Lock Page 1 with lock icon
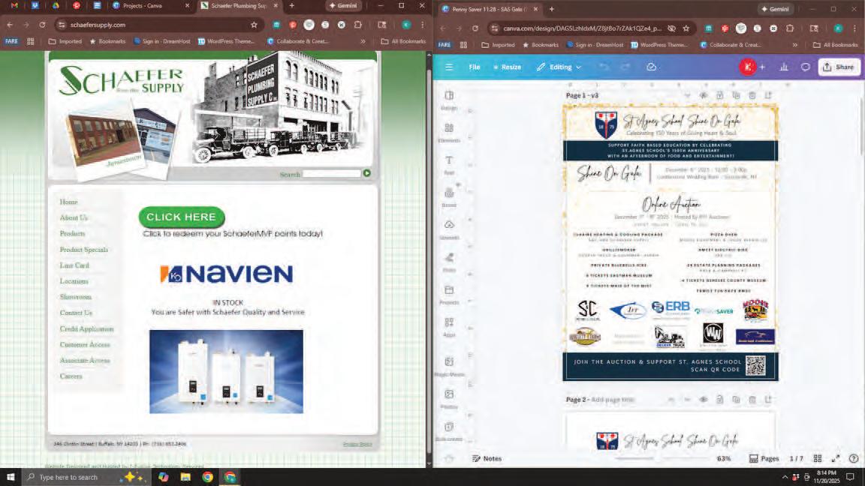The height and width of the screenshot is (486, 865). [x=720, y=95]
